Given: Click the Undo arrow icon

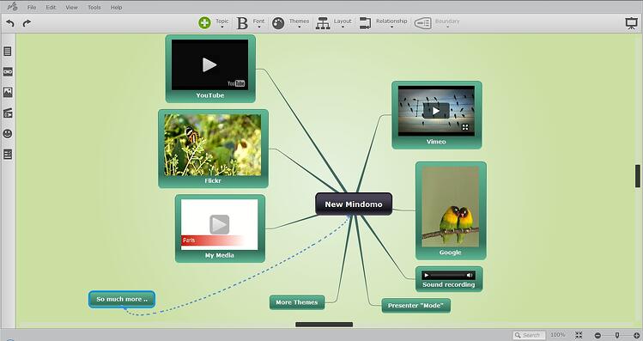Looking at the screenshot, I should [10, 23].
